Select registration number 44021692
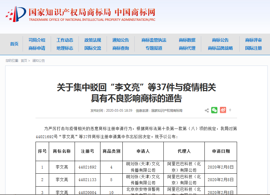The image size is (270, 195). coord(88,167)
